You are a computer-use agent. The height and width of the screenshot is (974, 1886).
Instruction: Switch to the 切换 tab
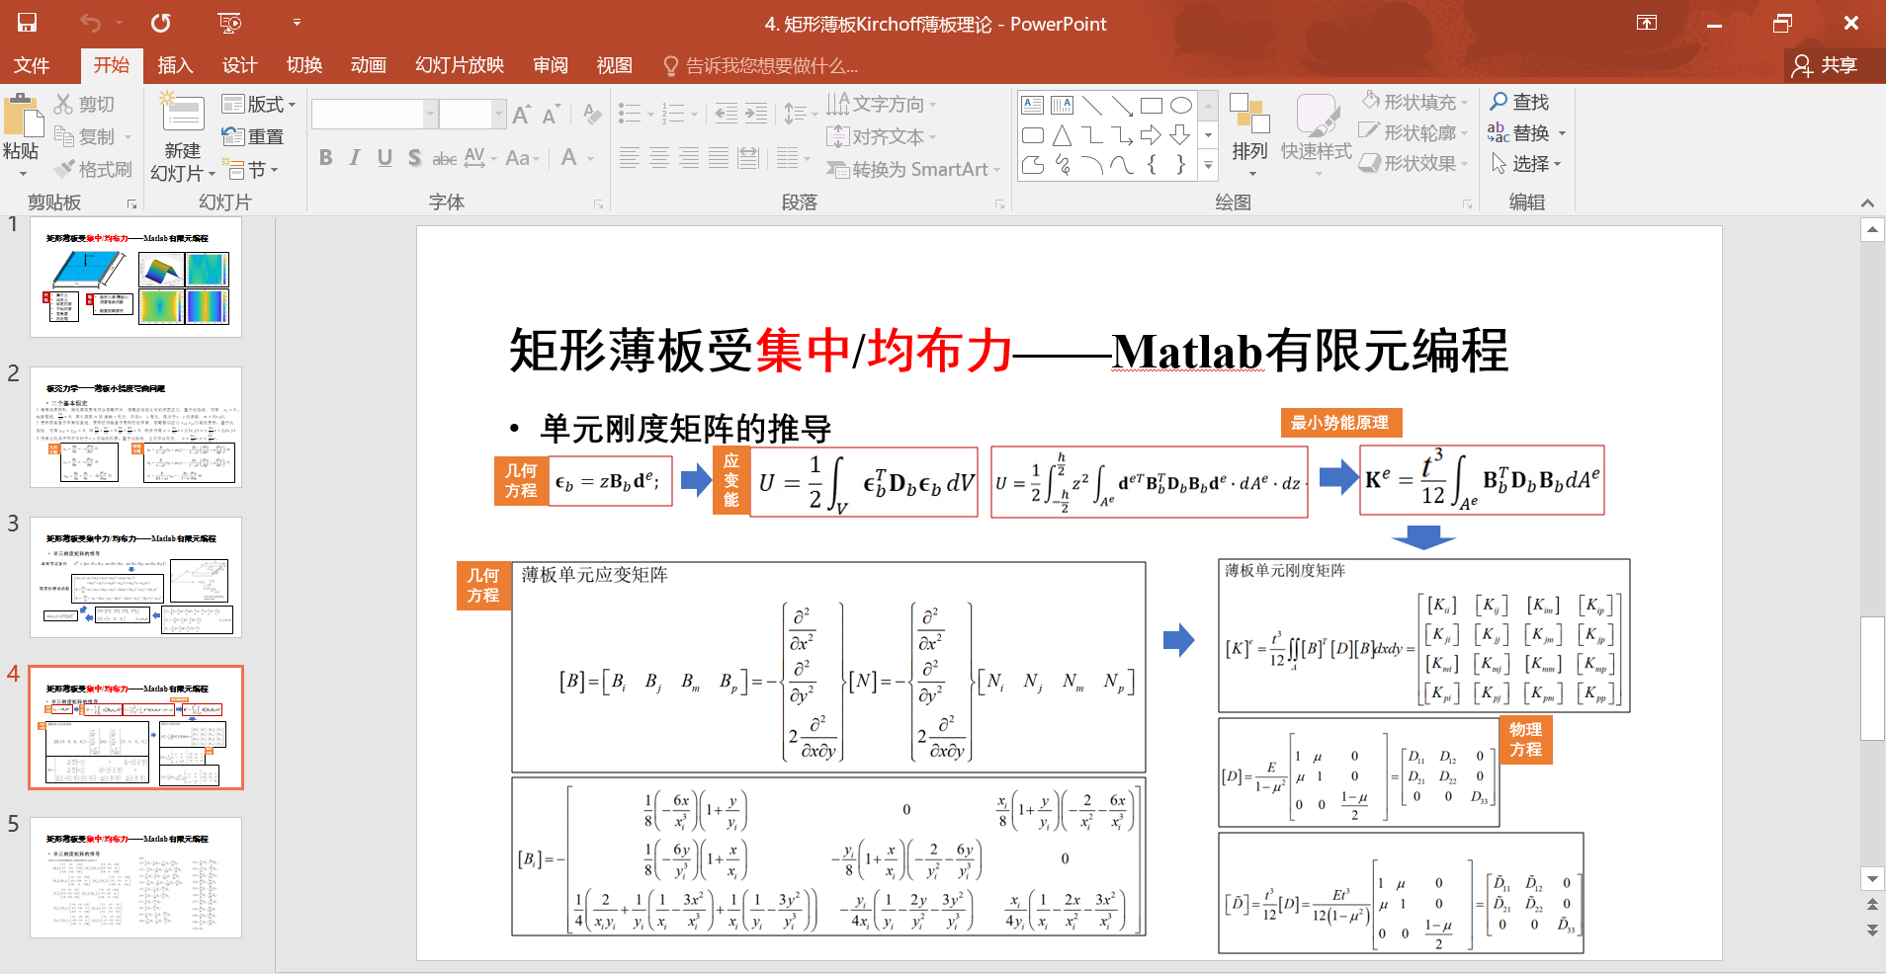[x=303, y=65]
